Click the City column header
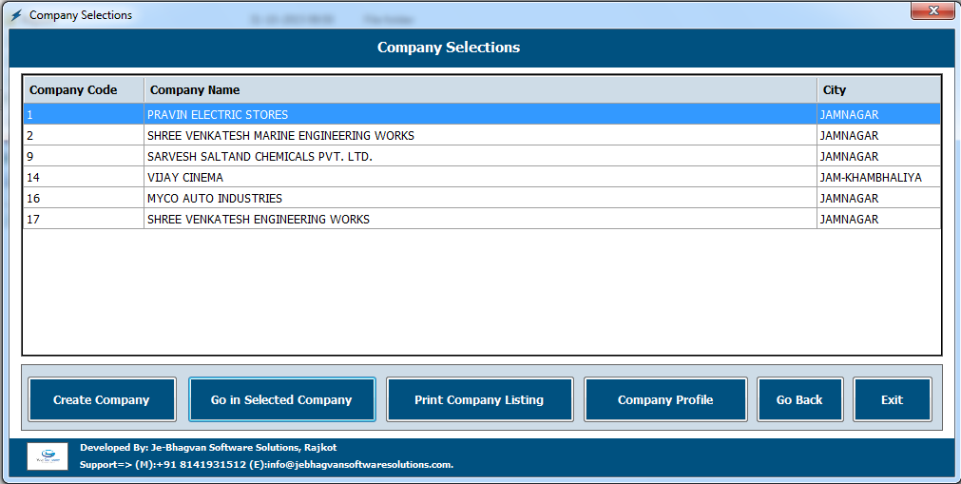 pos(879,90)
